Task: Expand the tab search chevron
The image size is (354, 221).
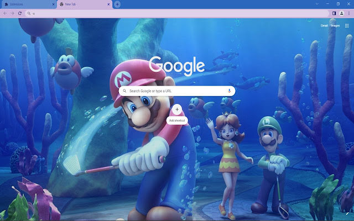Action: pos(316,4)
